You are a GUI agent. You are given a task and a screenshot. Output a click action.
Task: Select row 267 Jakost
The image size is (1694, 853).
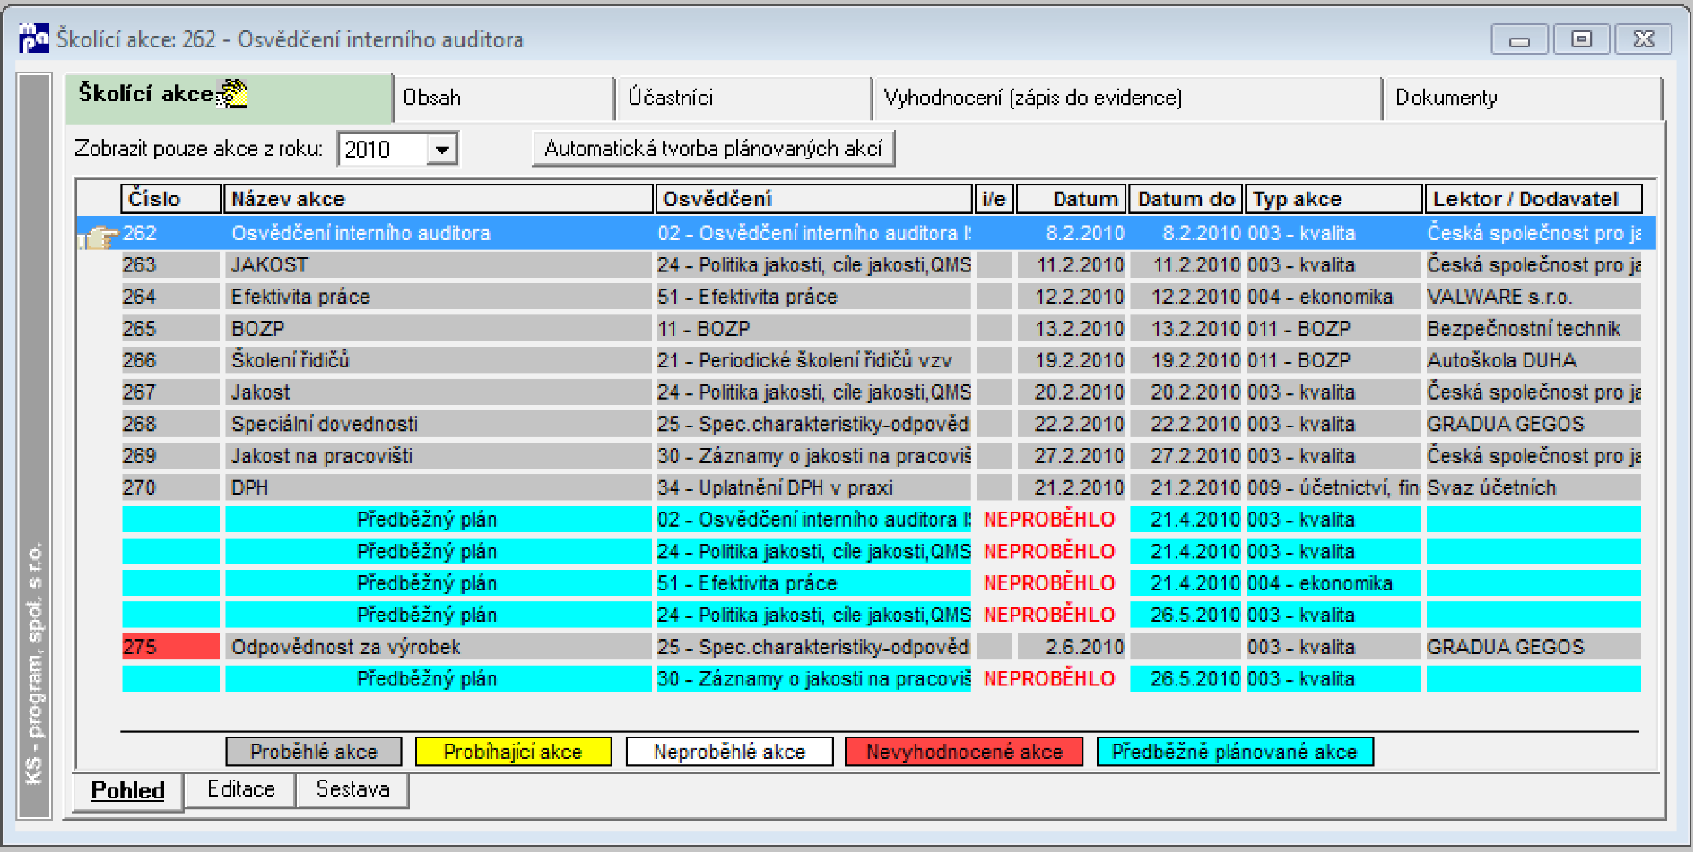882,392
